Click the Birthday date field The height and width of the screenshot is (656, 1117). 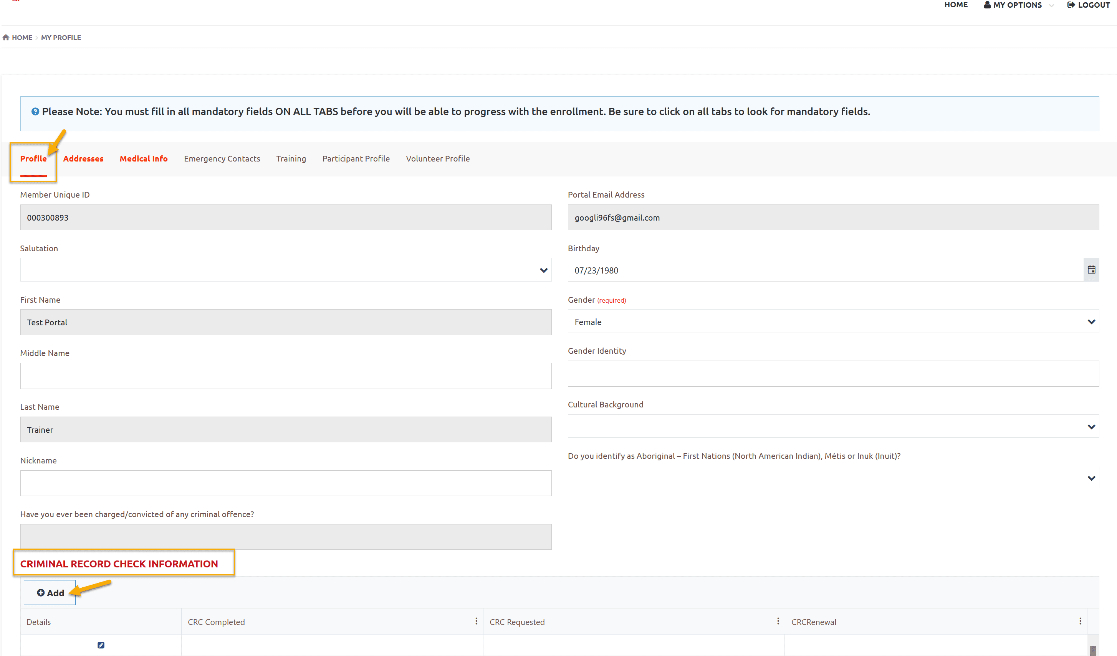pyautogui.click(x=826, y=270)
